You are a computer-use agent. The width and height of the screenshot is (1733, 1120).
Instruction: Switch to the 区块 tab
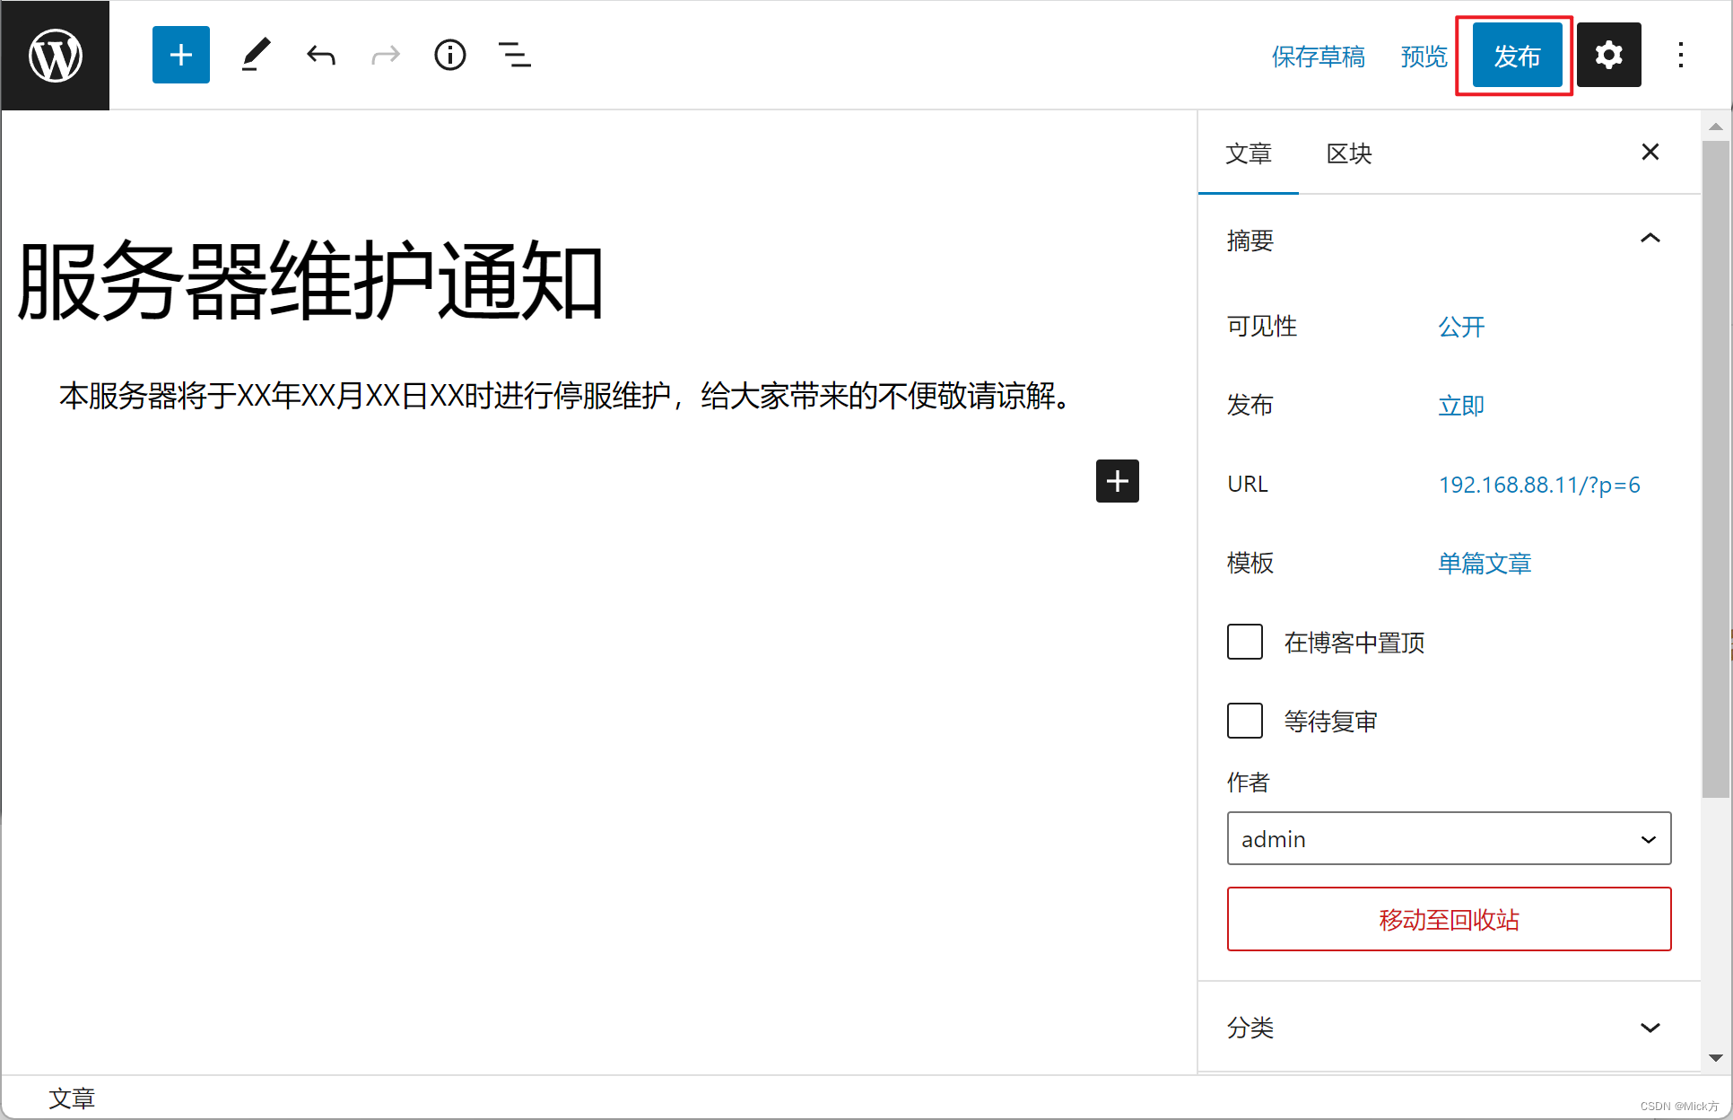pyautogui.click(x=1349, y=153)
